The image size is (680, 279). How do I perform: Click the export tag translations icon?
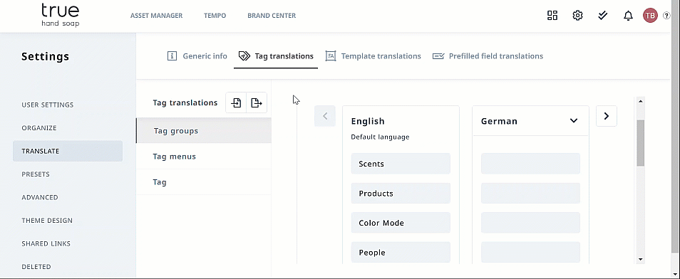click(257, 102)
